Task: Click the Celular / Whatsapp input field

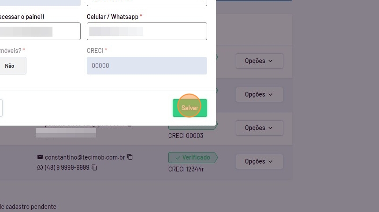Action: coord(147,31)
